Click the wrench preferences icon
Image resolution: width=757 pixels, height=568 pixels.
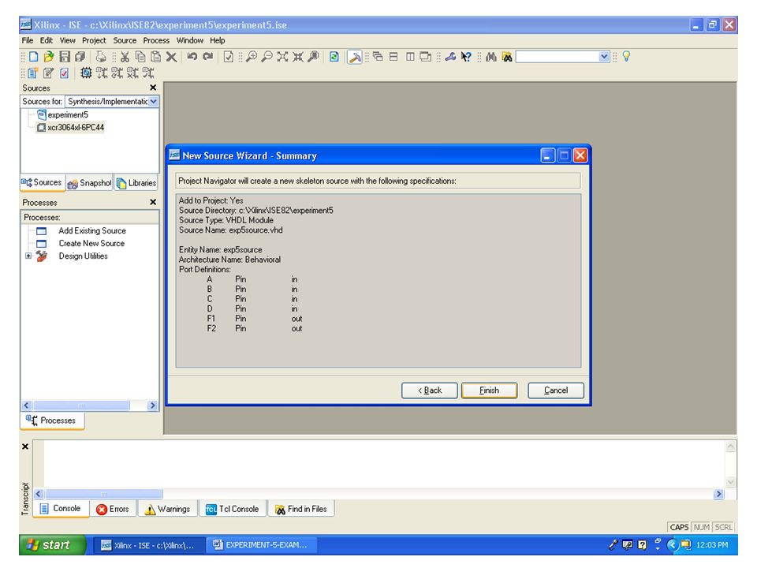pos(450,57)
